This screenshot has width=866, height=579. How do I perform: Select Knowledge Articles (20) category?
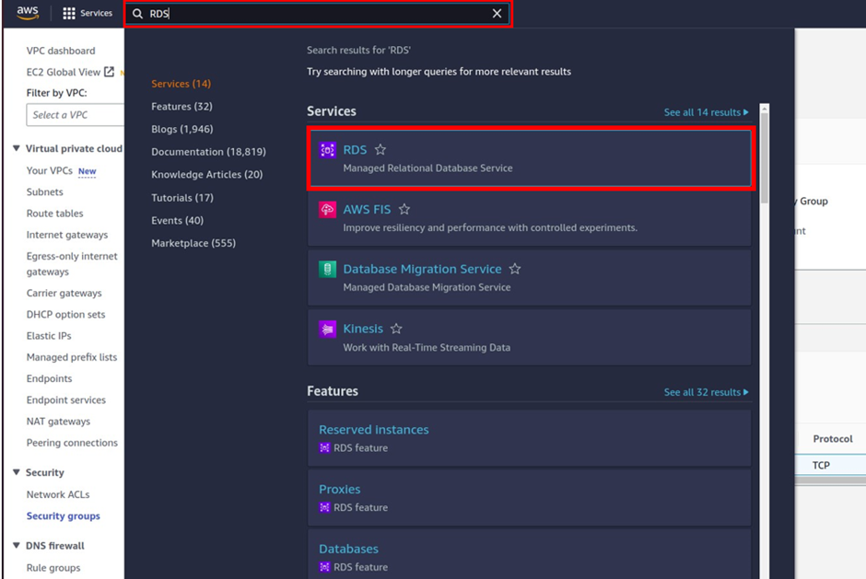pyautogui.click(x=207, y=174)
